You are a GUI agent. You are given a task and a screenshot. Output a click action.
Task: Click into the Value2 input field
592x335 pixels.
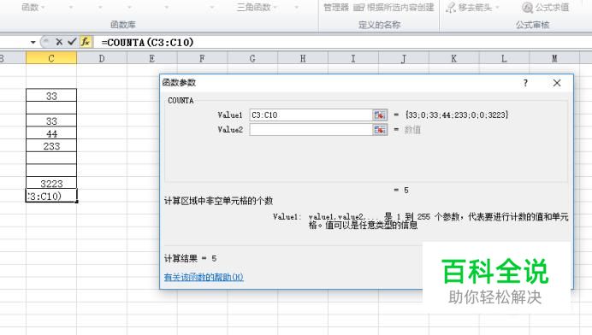[x=311, y=130]
